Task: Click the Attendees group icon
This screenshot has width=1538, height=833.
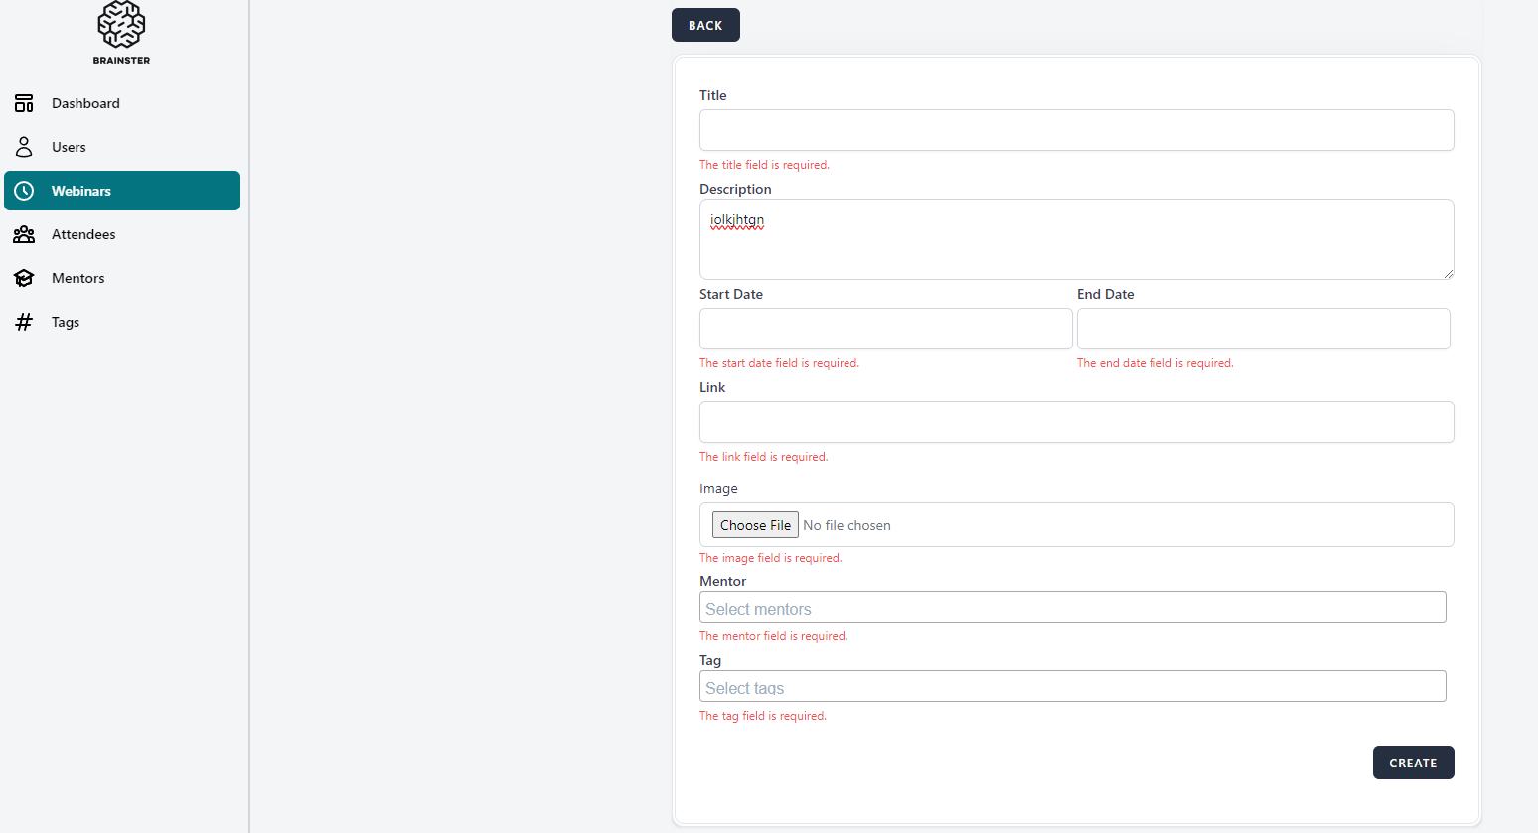Action: click(x=24, y=234)
